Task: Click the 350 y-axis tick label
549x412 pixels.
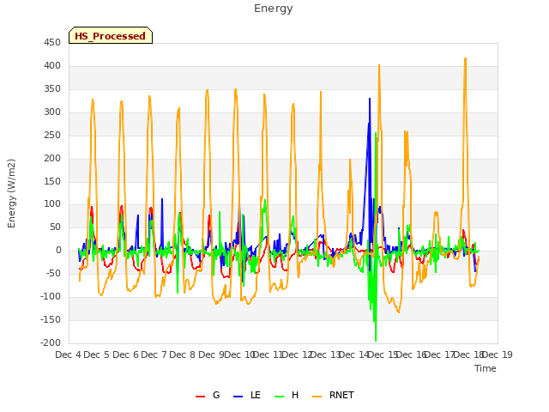Action: click(52, 89)
